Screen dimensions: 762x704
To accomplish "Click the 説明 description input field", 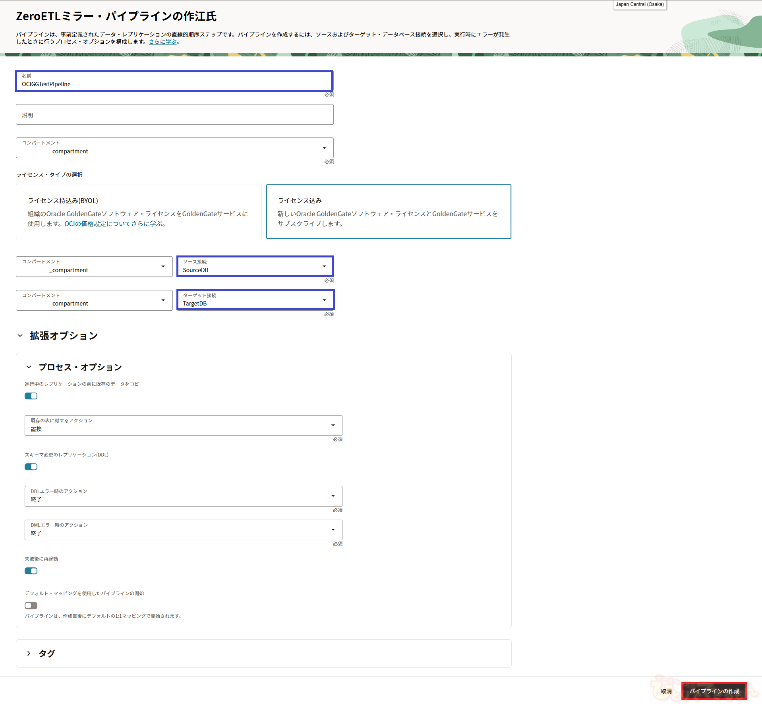I will (x=174, y=114).
